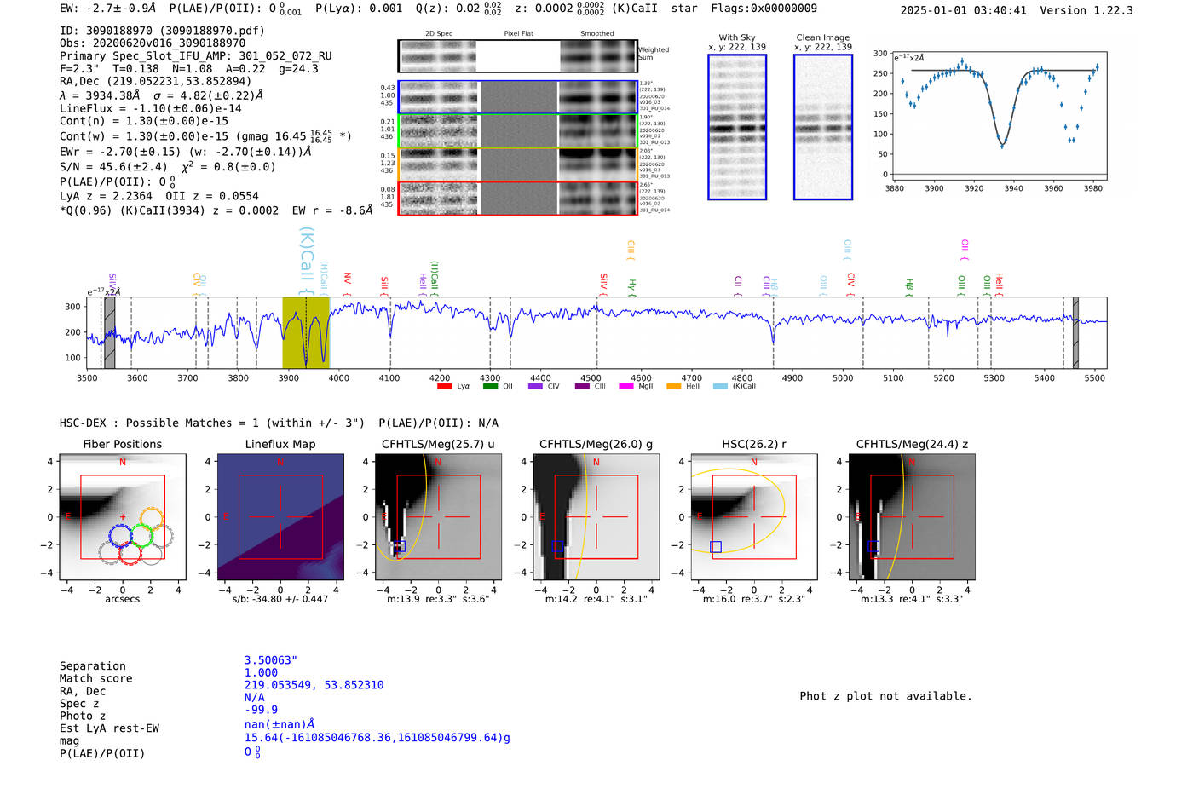Image resolution: width=1193 pixels, height=812 pixels.
Task: Open the Lineflux Map panel
Action: tap(280, 517)
